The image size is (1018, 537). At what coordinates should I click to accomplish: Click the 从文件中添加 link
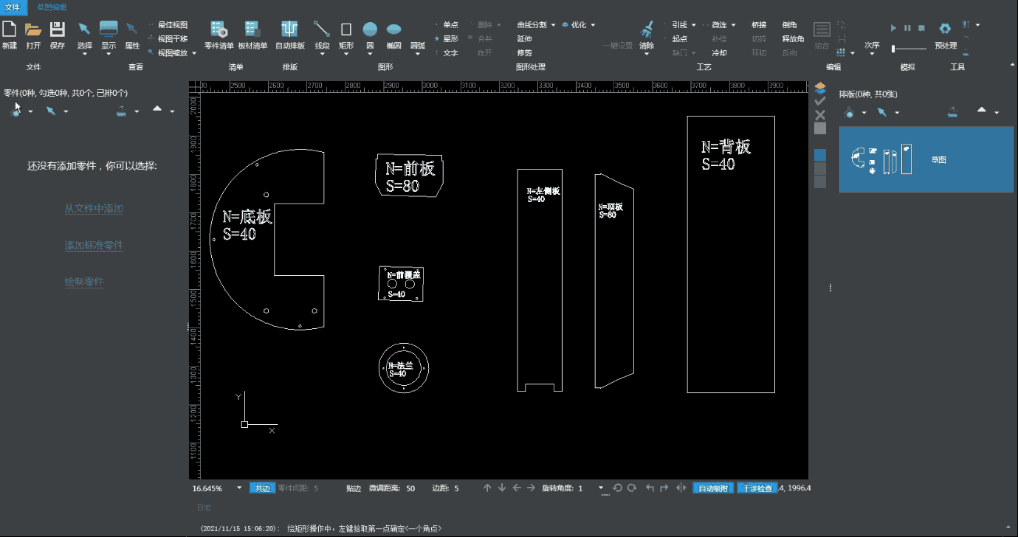[x=94, y=209]
